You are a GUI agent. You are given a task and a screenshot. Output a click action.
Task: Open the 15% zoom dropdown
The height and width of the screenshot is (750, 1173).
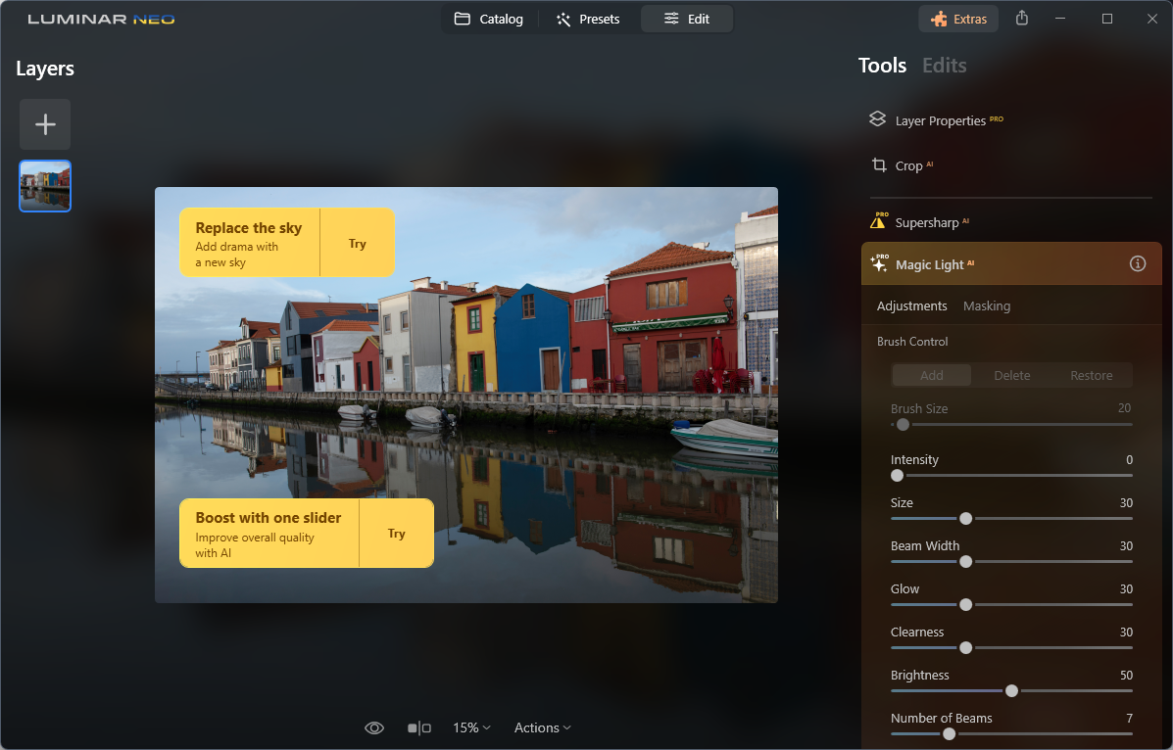(471, 727)
